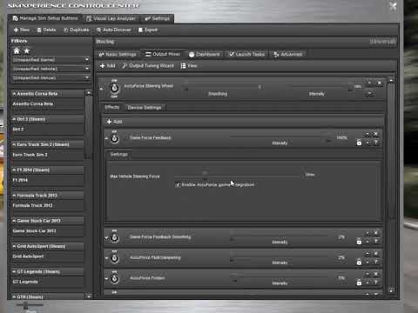Click the lock icon on AccuForce Fluid Dampening

359,262
